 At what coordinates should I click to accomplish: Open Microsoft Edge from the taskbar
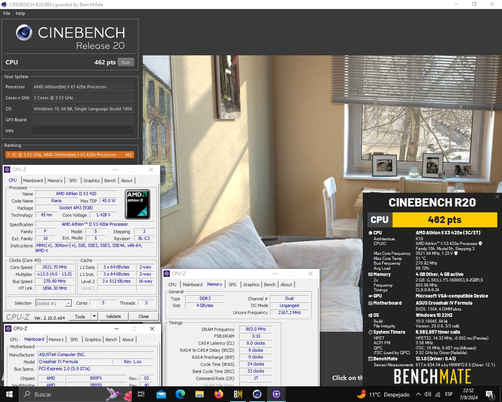click(x=180, y=394)
